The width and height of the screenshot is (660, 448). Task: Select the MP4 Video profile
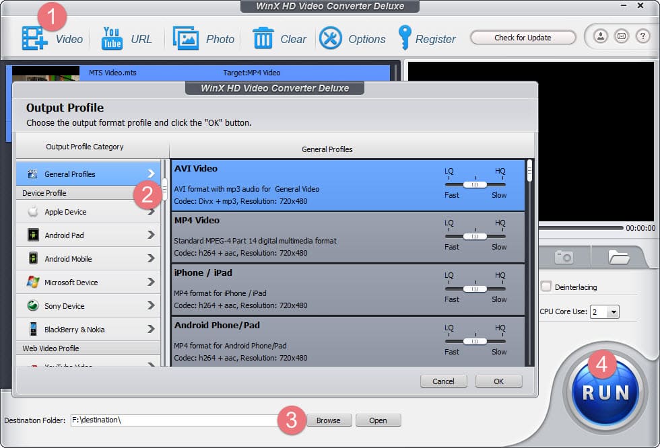(348, 237)
